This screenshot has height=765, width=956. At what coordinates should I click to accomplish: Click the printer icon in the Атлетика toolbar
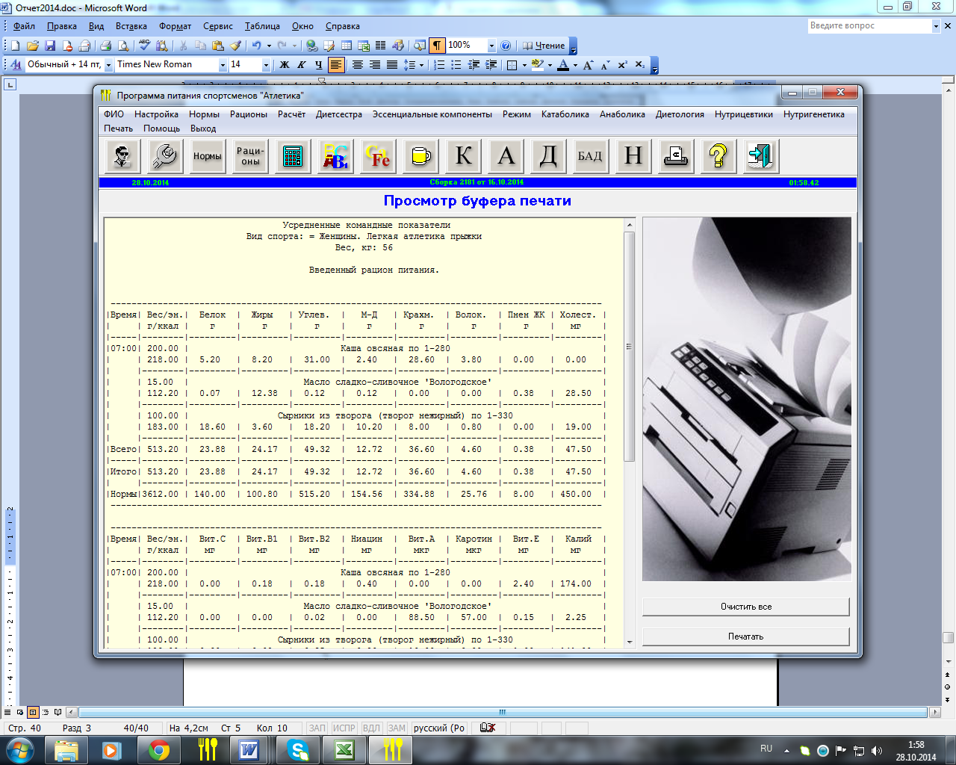click(675, 156)
